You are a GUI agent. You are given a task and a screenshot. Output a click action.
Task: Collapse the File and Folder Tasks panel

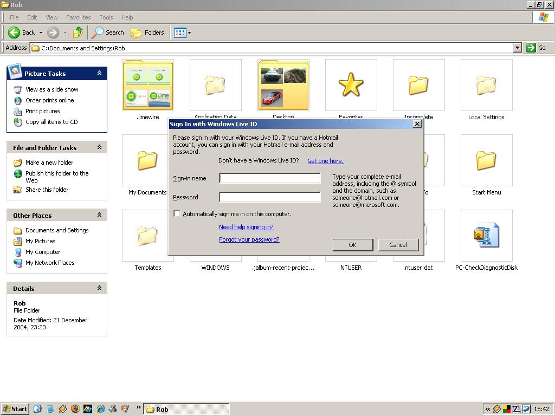tap(100, 147)
